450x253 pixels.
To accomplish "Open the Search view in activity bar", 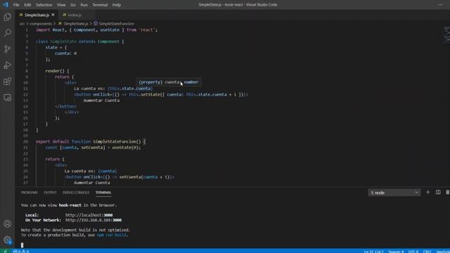I will click(x=8, y=33).
